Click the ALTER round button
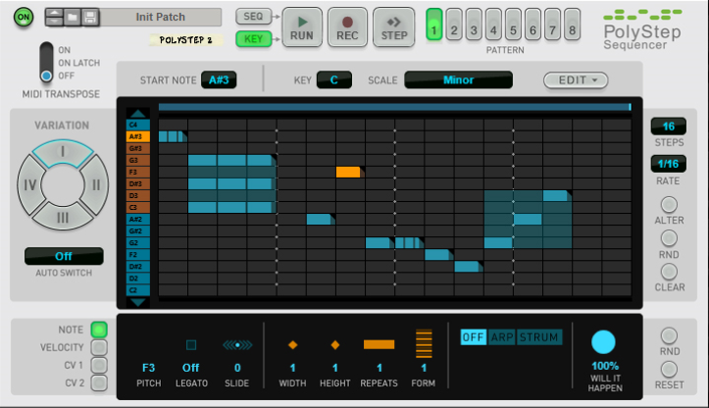 point(669,206)
